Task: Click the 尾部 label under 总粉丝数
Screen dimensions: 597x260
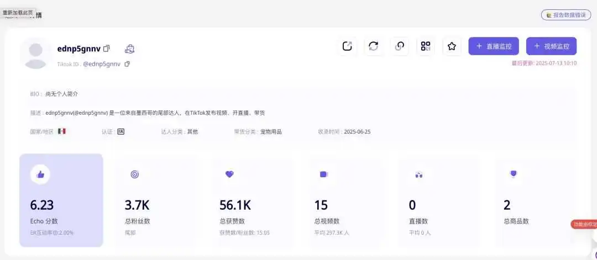Action: pos(130,232)
